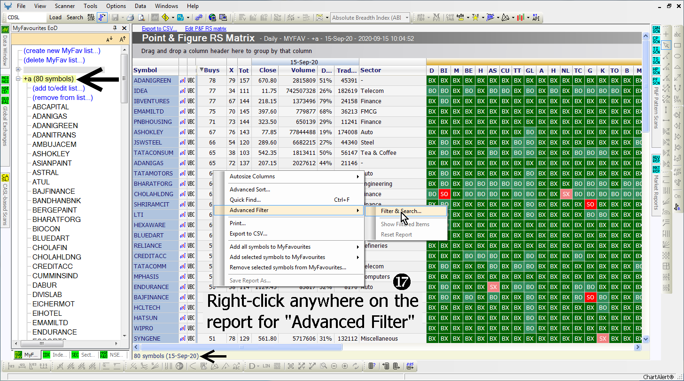Select the arrow pointer drawing tool

[667, 46]
